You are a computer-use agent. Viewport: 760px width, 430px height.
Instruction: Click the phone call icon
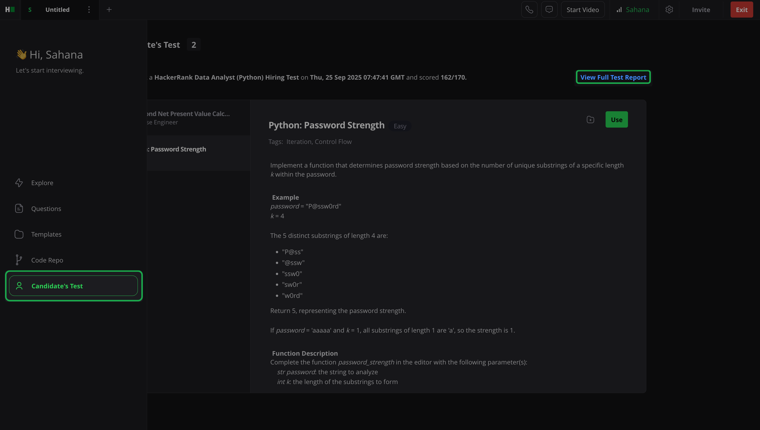tap(529, 10)
